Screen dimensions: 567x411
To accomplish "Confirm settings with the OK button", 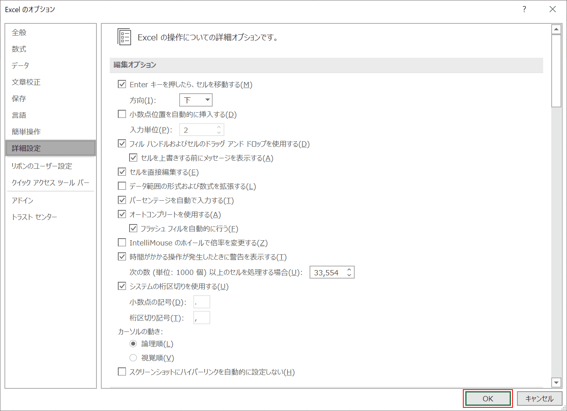I will [488, 398].
